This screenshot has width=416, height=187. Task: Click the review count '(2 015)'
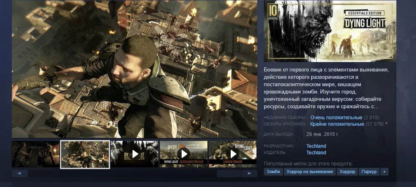[x=371, y=117]
